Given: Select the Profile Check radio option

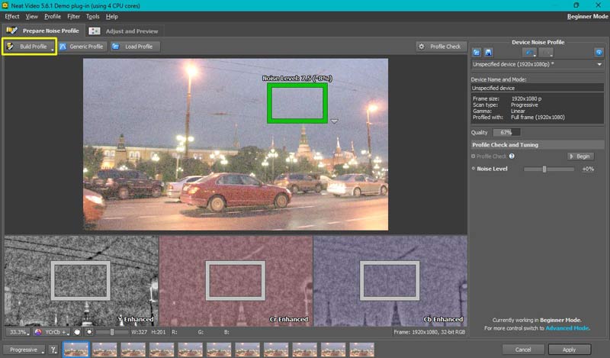Looking at the screenshot, I should click(474, 156).
